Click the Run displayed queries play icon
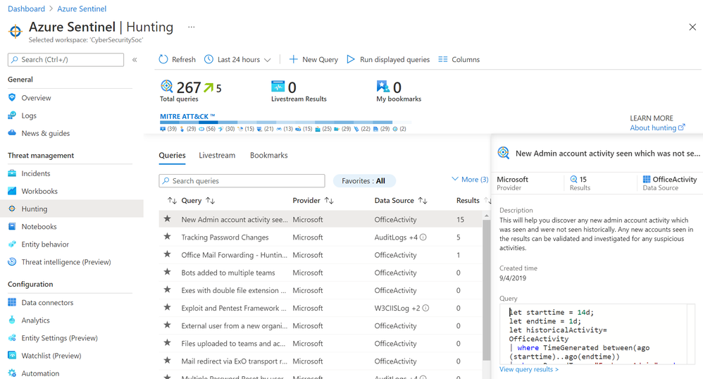 [x=351, y=59]
